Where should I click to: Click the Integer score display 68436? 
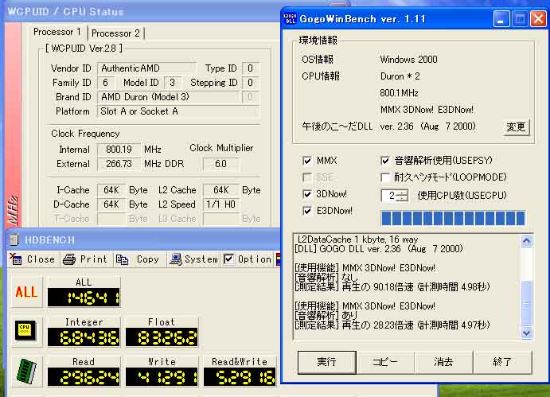tap(84, 337)
